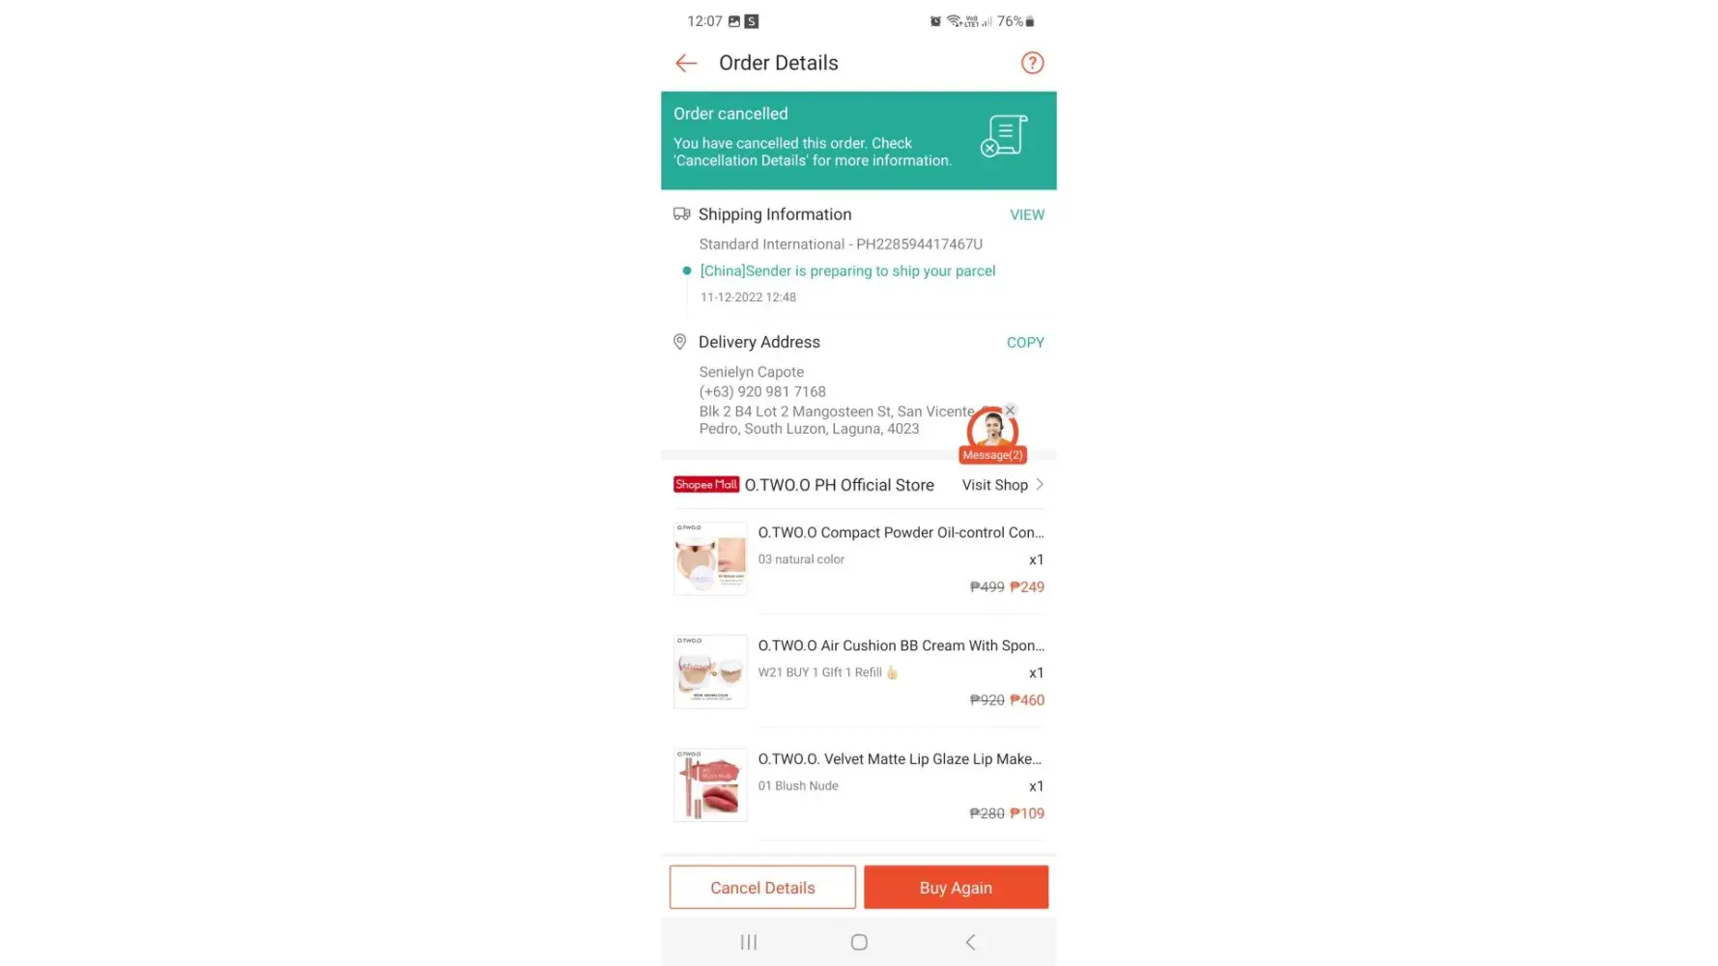Dismiss the floating message agent widget

pos(1010,411)
